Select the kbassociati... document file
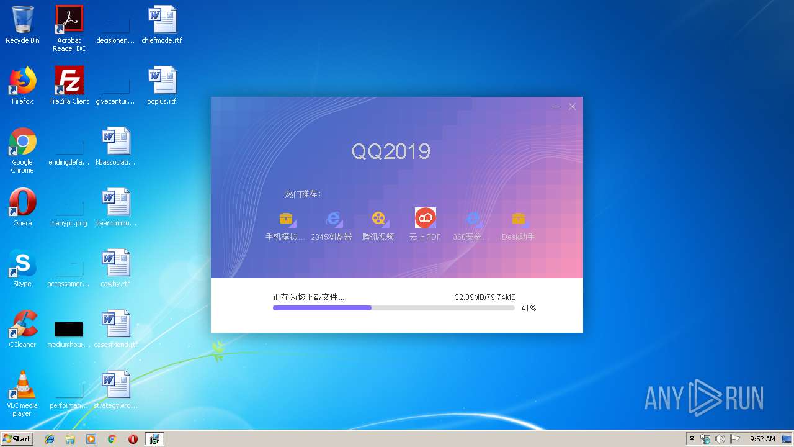 click(115, 147)
